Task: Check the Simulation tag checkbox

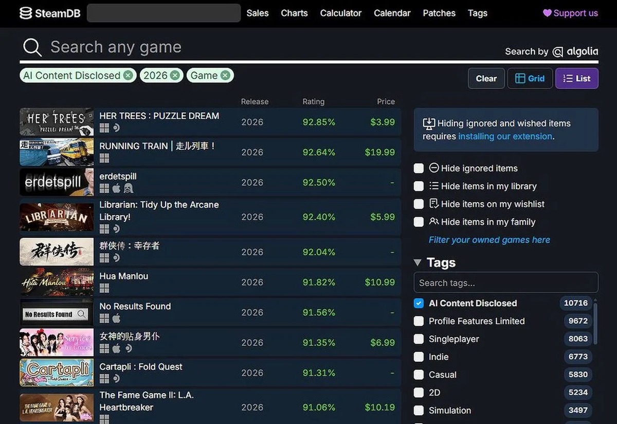Action: coord(419,411)
